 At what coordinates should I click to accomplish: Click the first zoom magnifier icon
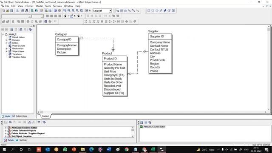[65, 11]
